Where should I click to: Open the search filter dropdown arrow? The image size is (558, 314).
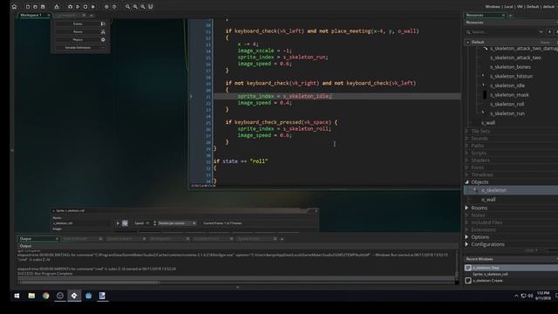click(x=541, y=32)
